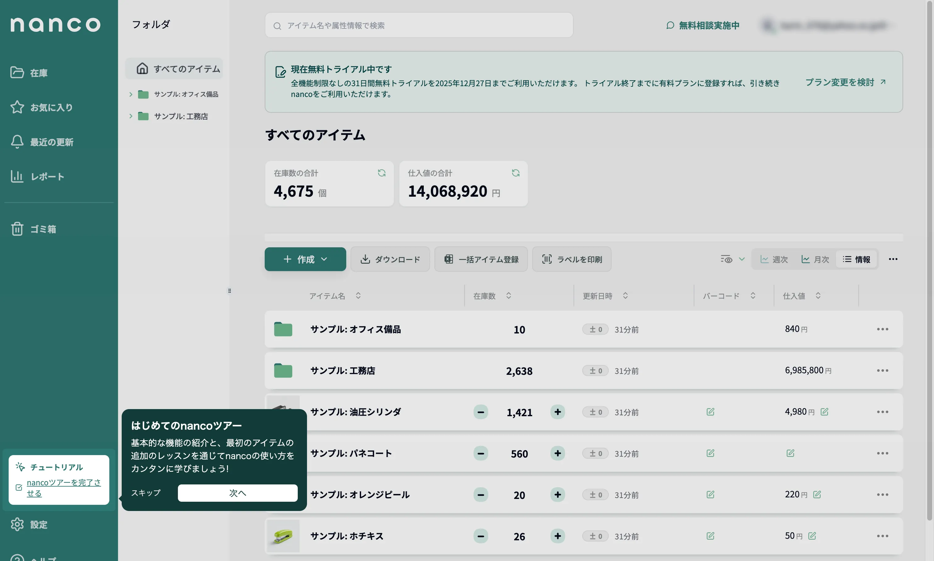Open column visibility eye options dropdown

click(x=732, y=259)
